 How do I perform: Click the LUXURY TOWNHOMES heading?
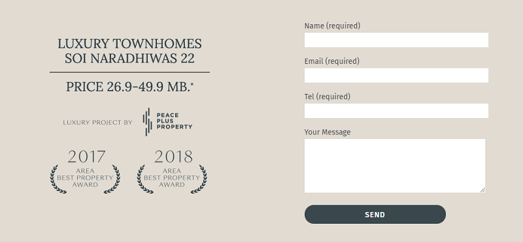(129, 44)
